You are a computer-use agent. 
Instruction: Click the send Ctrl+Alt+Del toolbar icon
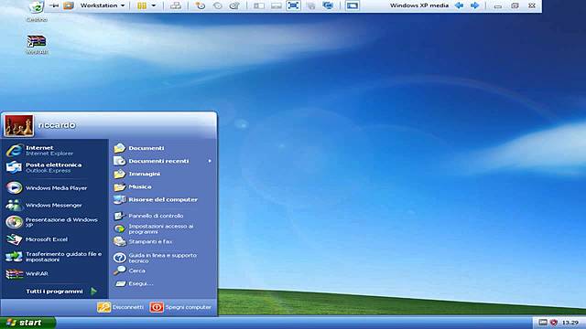pos(176,5)
